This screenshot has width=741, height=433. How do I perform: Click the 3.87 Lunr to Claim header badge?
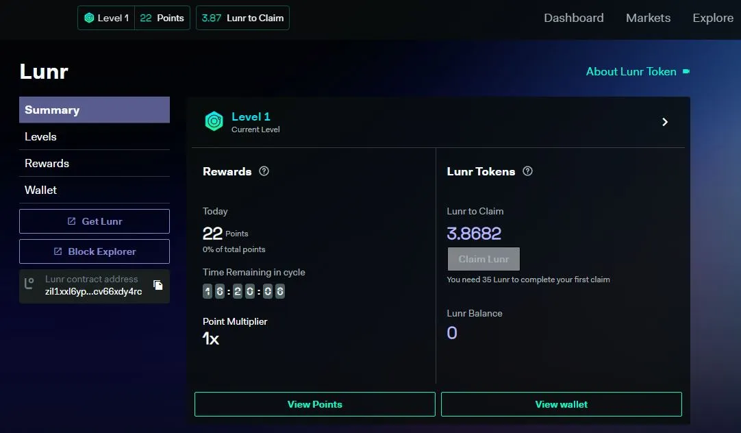242,18
